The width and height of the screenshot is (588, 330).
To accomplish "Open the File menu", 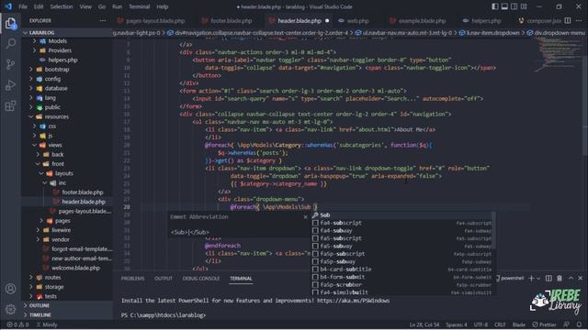I will [x=23, y=6].
